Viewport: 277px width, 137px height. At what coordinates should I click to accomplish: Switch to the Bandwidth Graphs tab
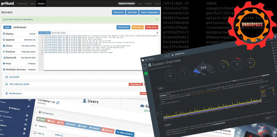[59, 33]
